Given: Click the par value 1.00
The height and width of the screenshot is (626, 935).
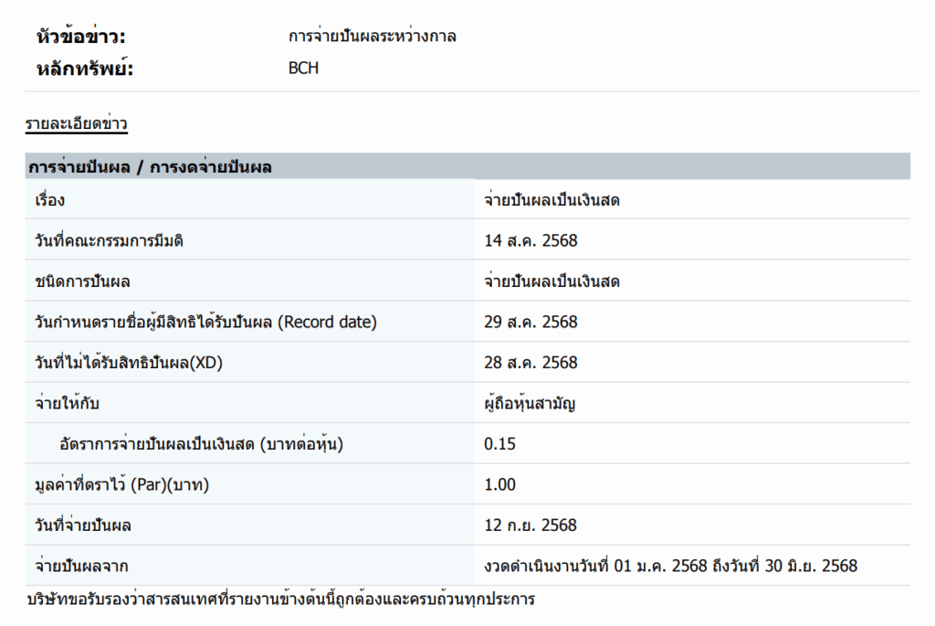Looking at the screenshot, I should [499, 484].
